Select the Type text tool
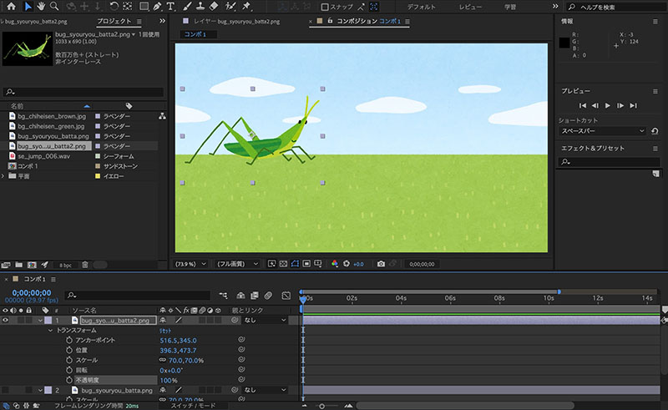 click(170, 7)
